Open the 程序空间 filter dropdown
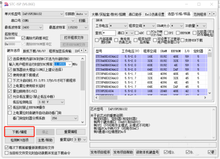Image resolution: width=220 pixels, height=159 pixels. 149,26
